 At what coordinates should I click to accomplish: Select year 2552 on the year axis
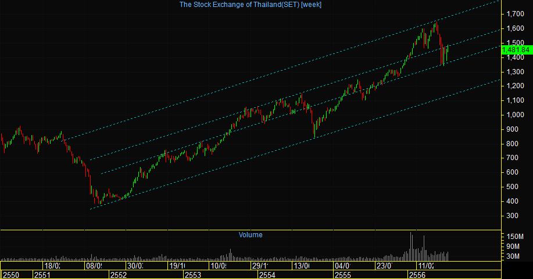tap(119, 274)
